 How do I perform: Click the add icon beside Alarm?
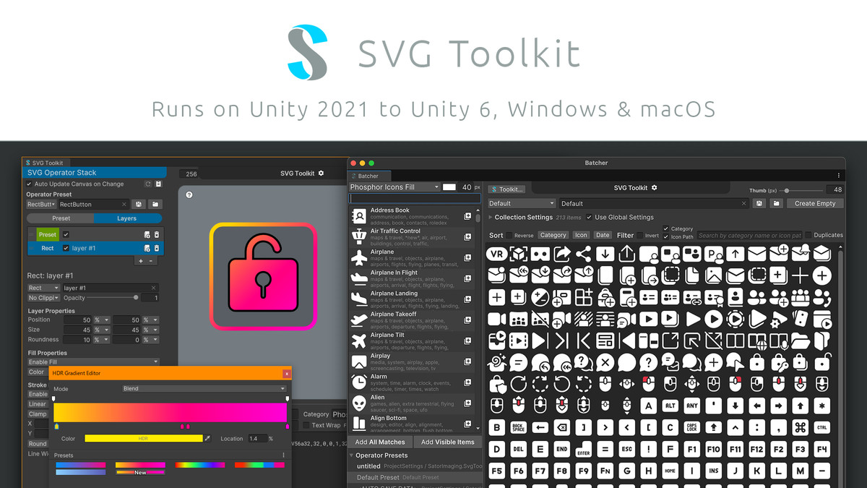pyautogui.click(x=467, y=382)
